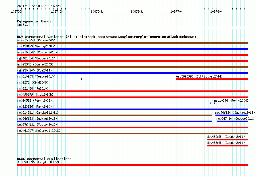This screenshot has height=176, width=256.
Task: Click the 108760k ruler mark
Action: pos(137,11)
